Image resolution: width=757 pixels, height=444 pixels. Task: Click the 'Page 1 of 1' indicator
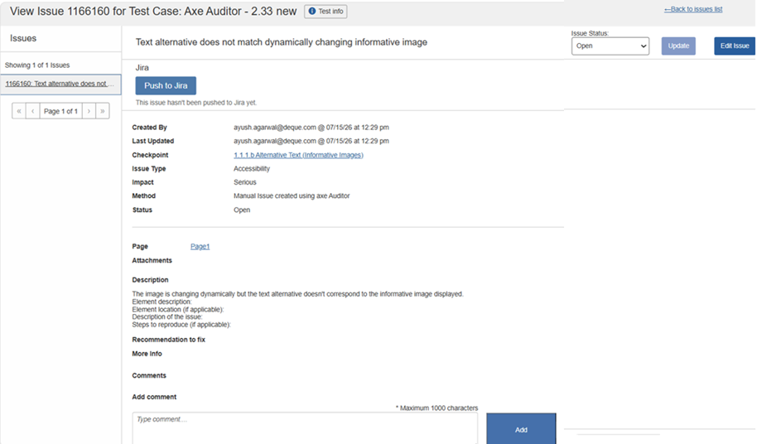(60, 111)
